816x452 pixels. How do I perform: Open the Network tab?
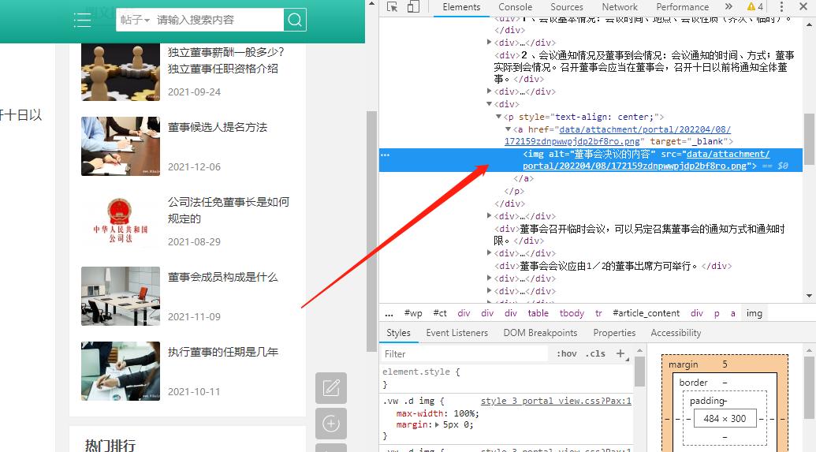tap(619, 7)
